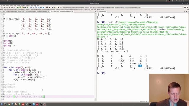Expand the working directory path dropdown
Viewport: 189px width, 106px height.
click(x=183, y=7)
